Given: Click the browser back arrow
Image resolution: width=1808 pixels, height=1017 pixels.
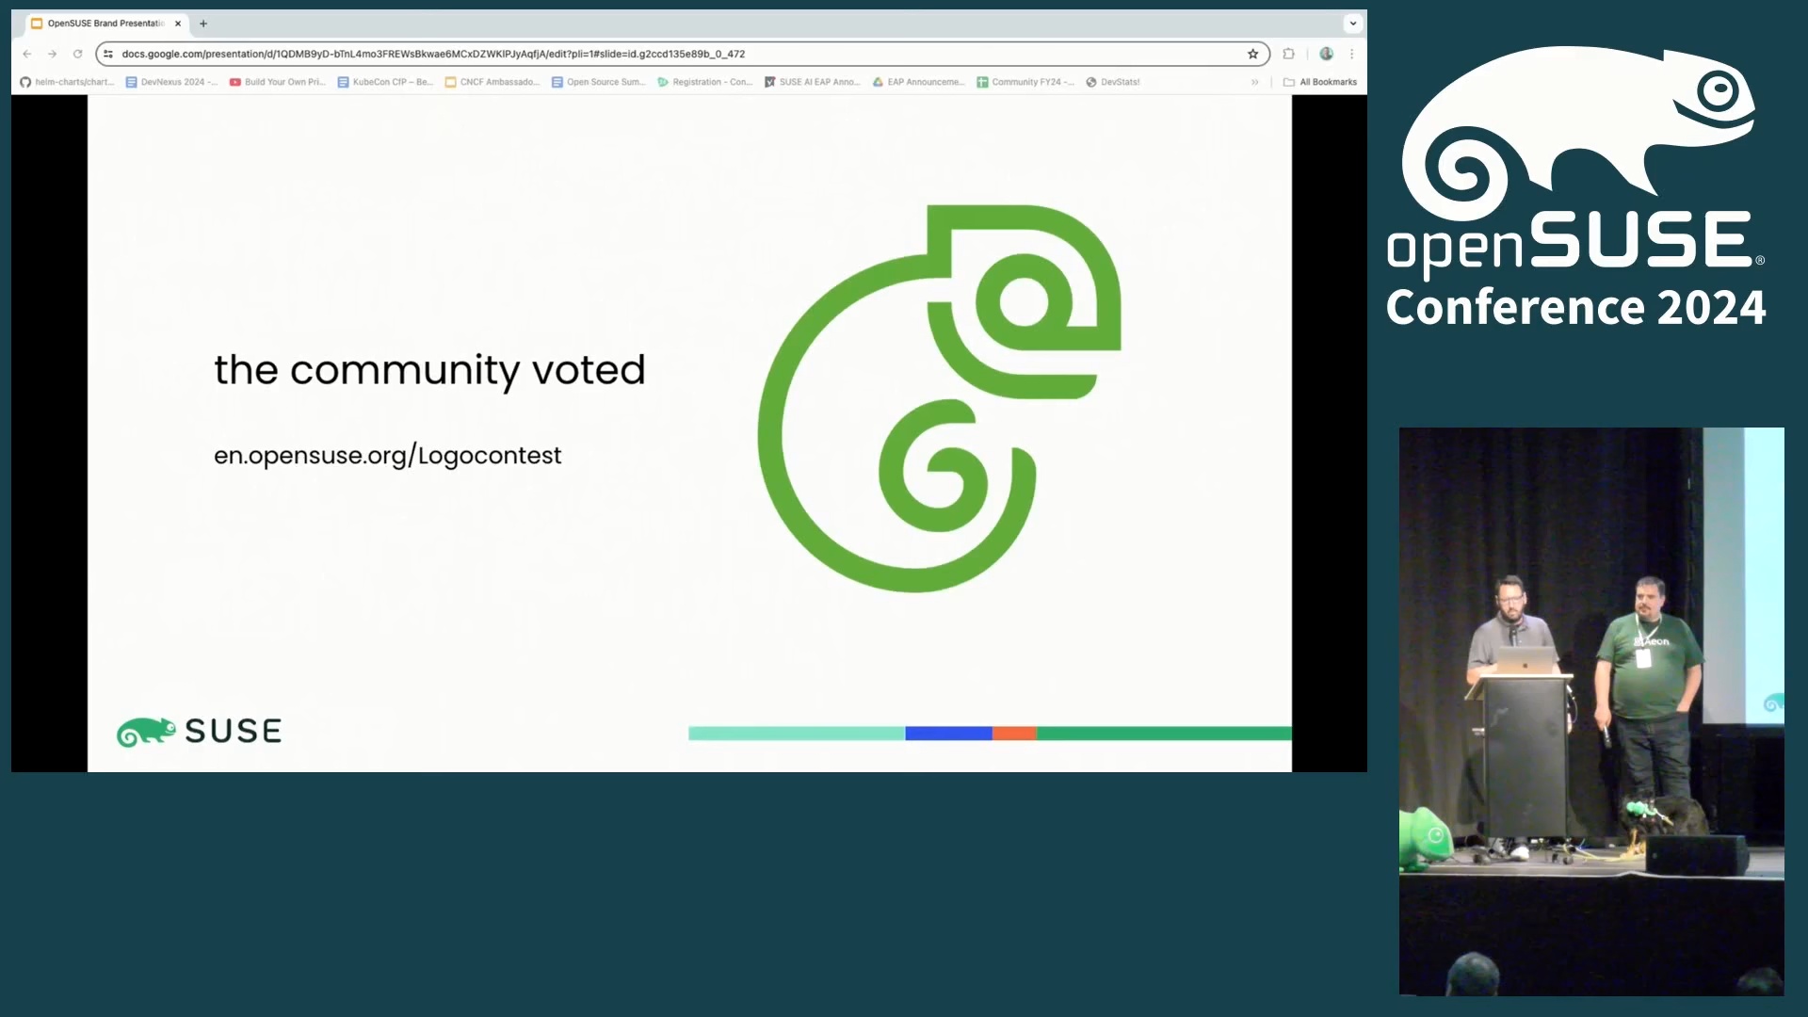Looking at the screenshot, I should click(27, 54).
